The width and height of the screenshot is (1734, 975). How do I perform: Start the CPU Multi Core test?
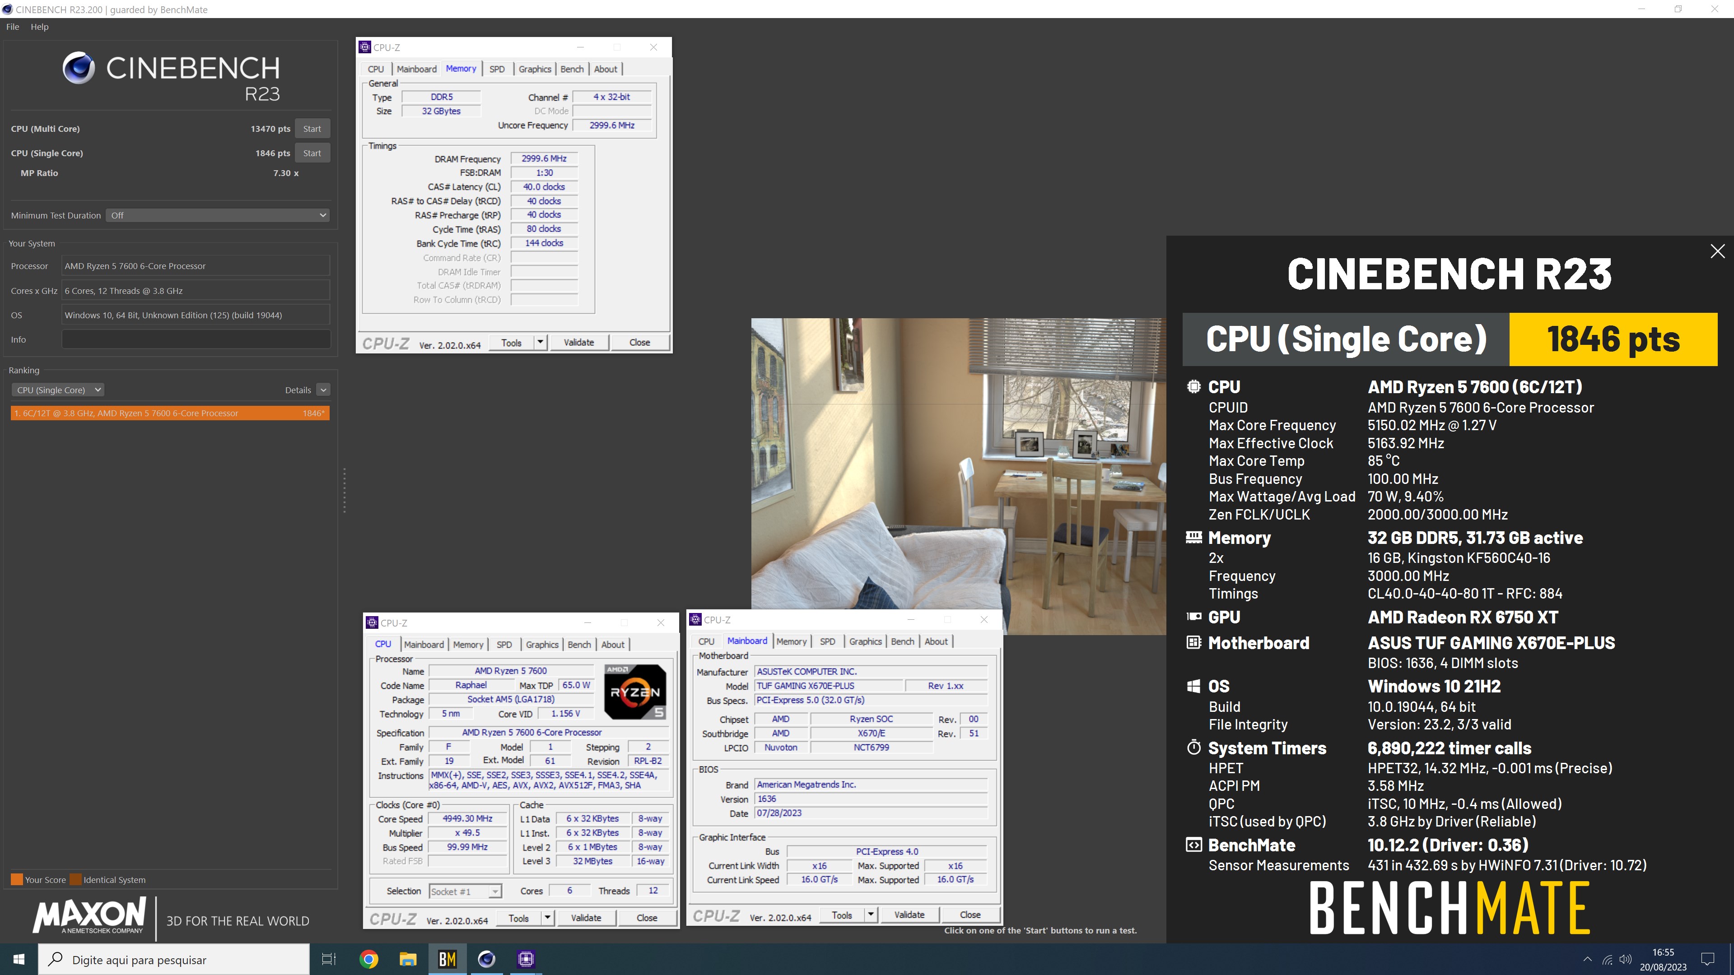pyautogui.click(x=312, y=129)
